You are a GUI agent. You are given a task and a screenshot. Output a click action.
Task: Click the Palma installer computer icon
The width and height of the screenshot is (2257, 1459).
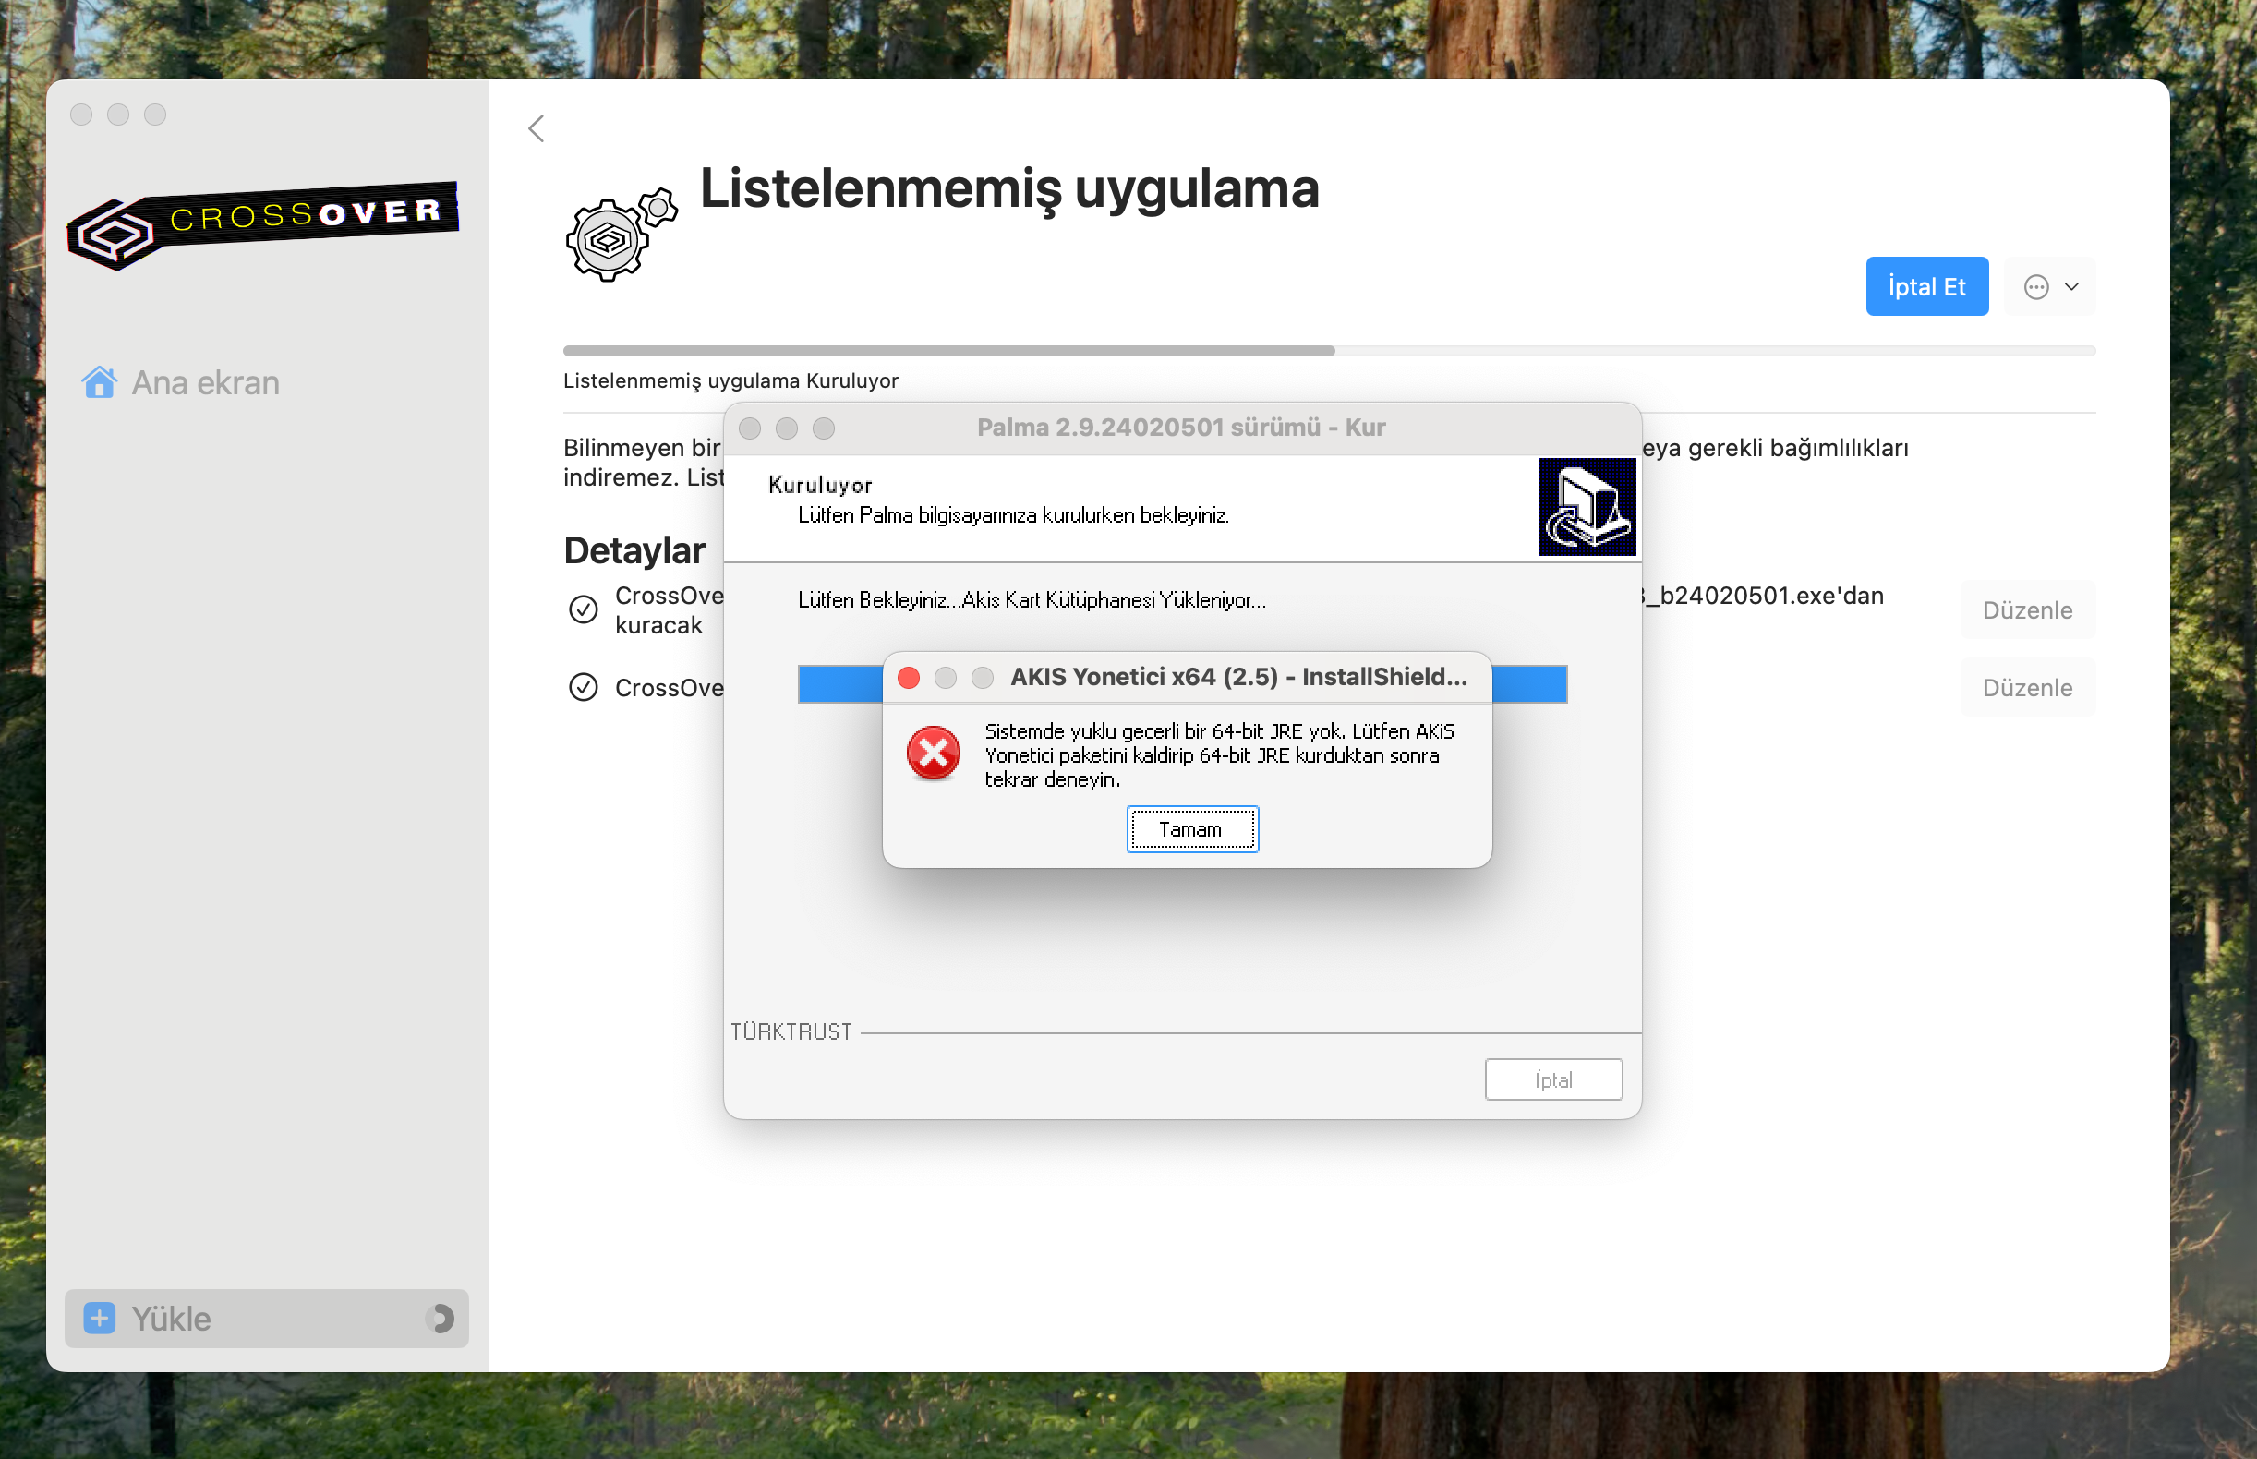coord(1587,507)
